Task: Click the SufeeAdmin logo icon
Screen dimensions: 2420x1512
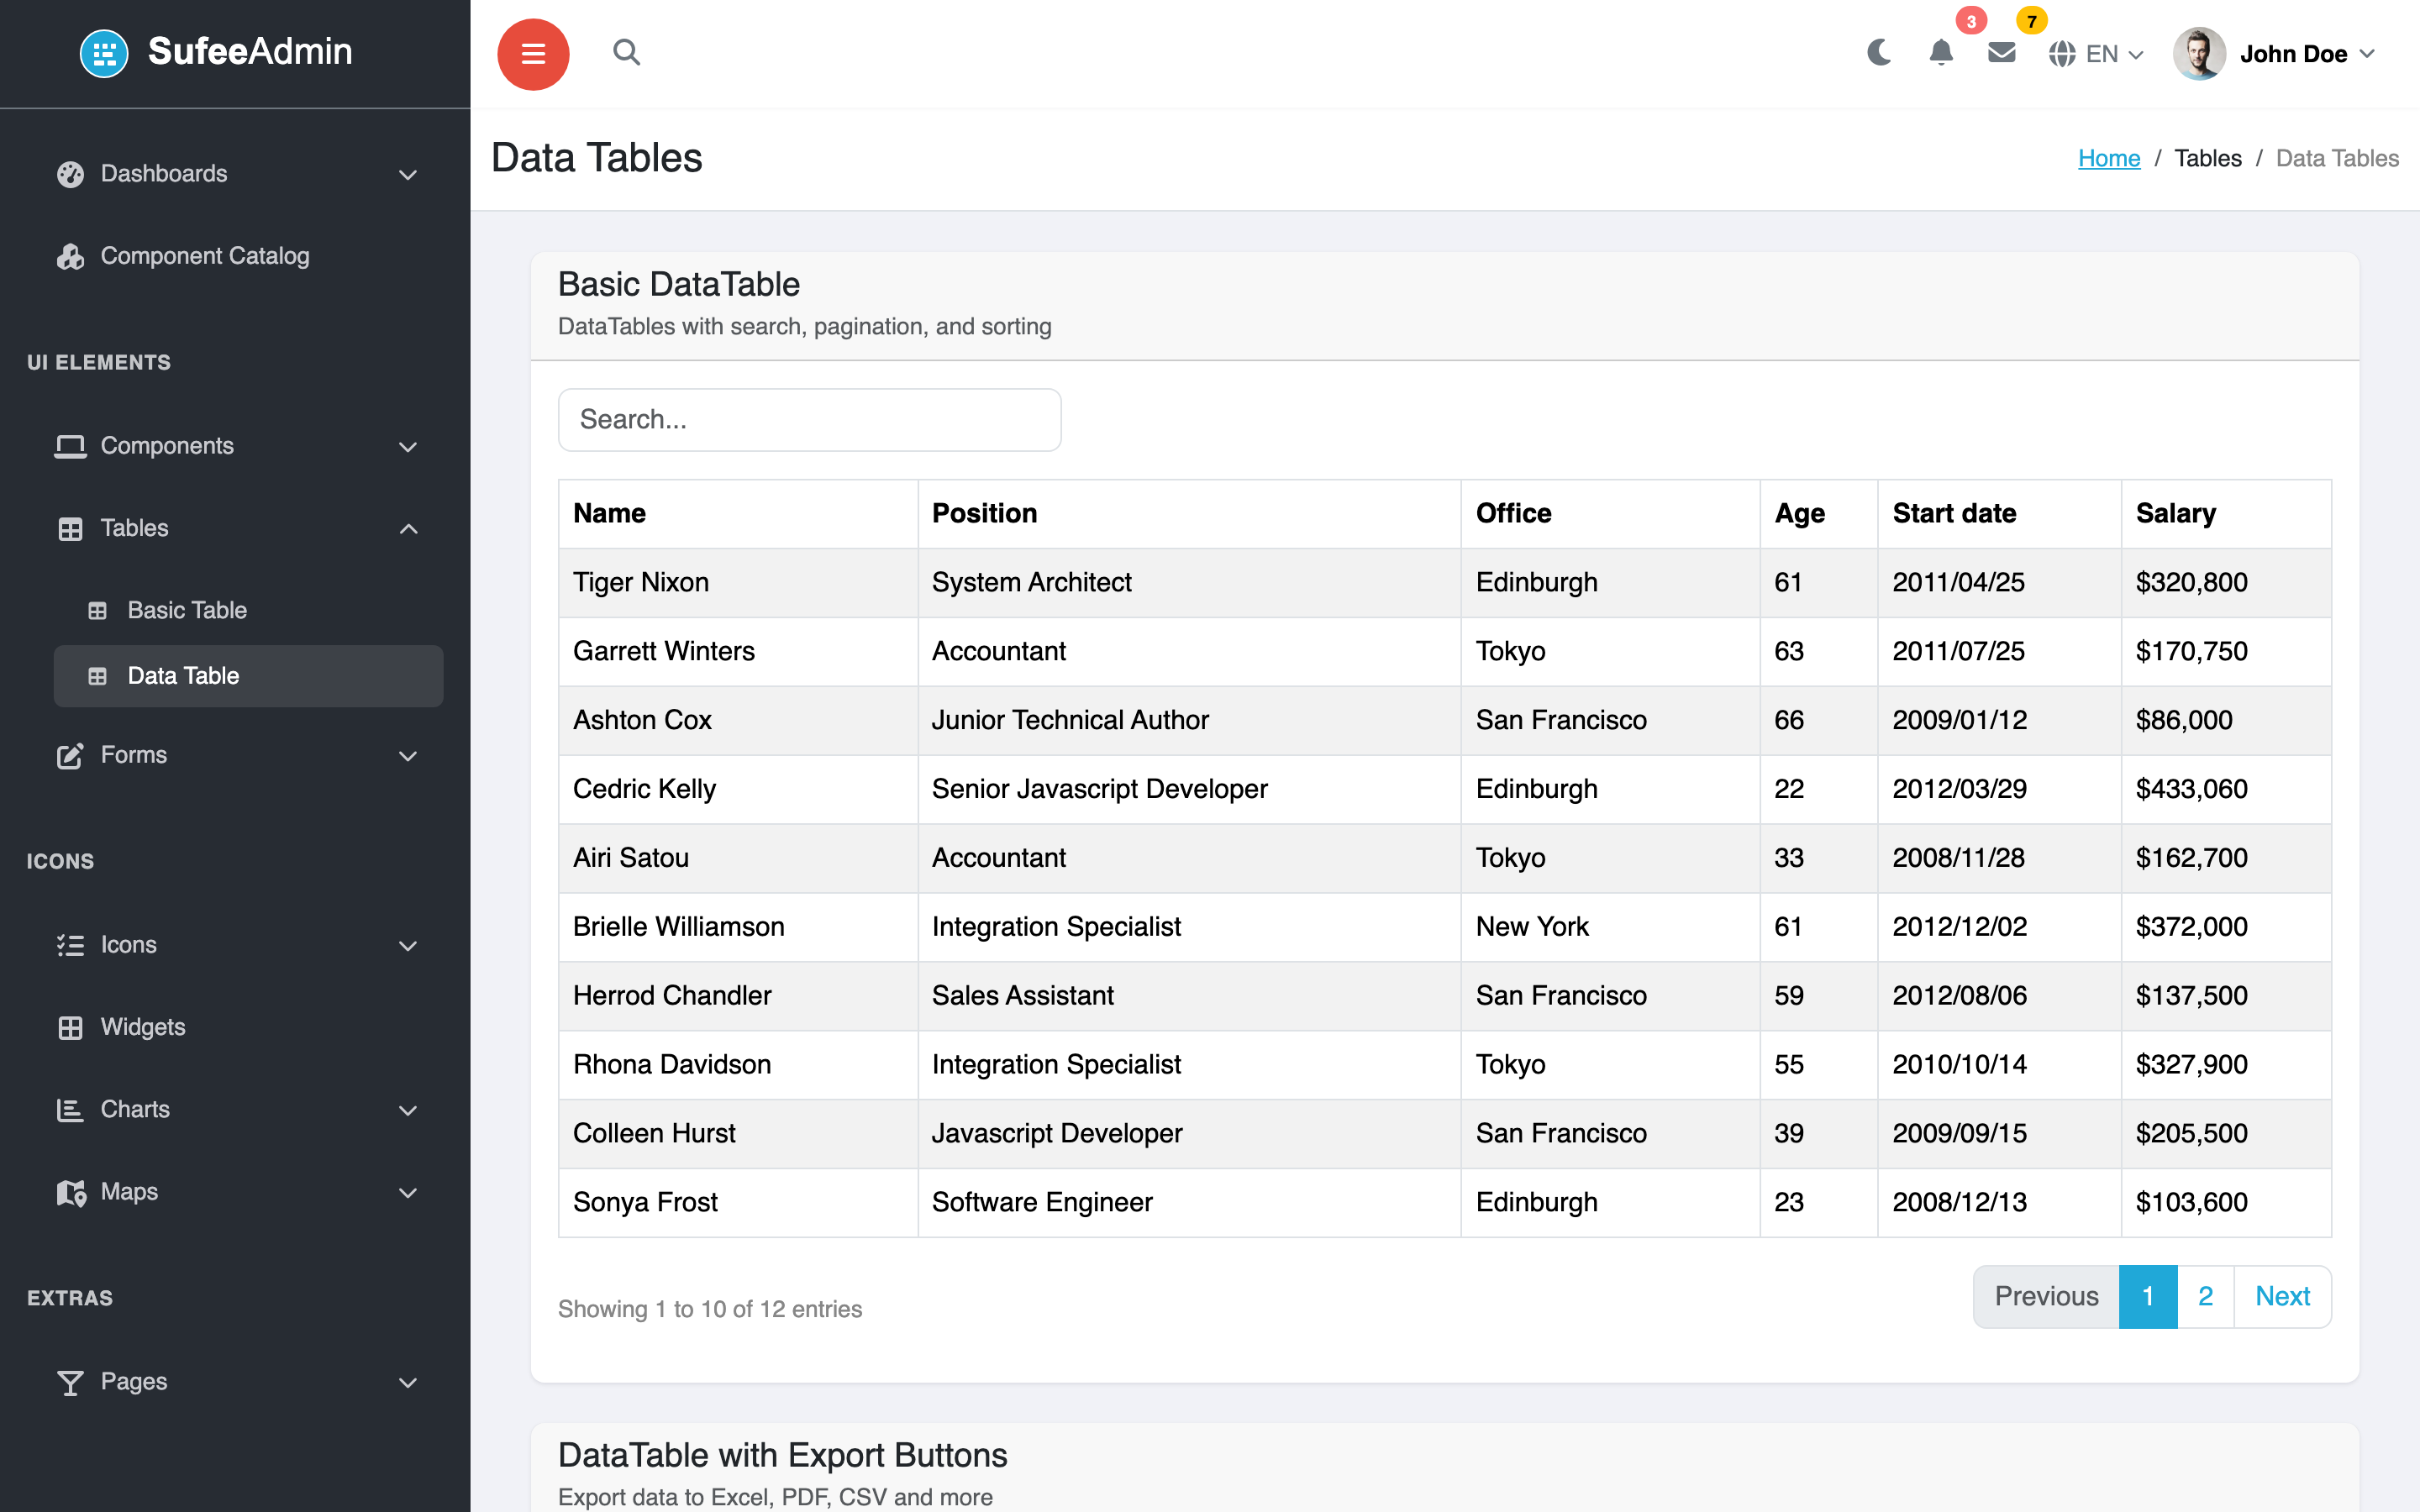Action: 104,53
